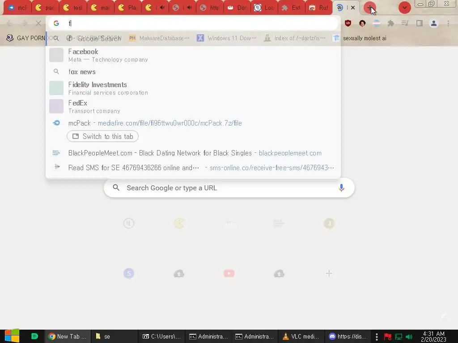Open the MalwareDatabase bookmark
The width and height of the screenshot is (458, 343).
160,38
